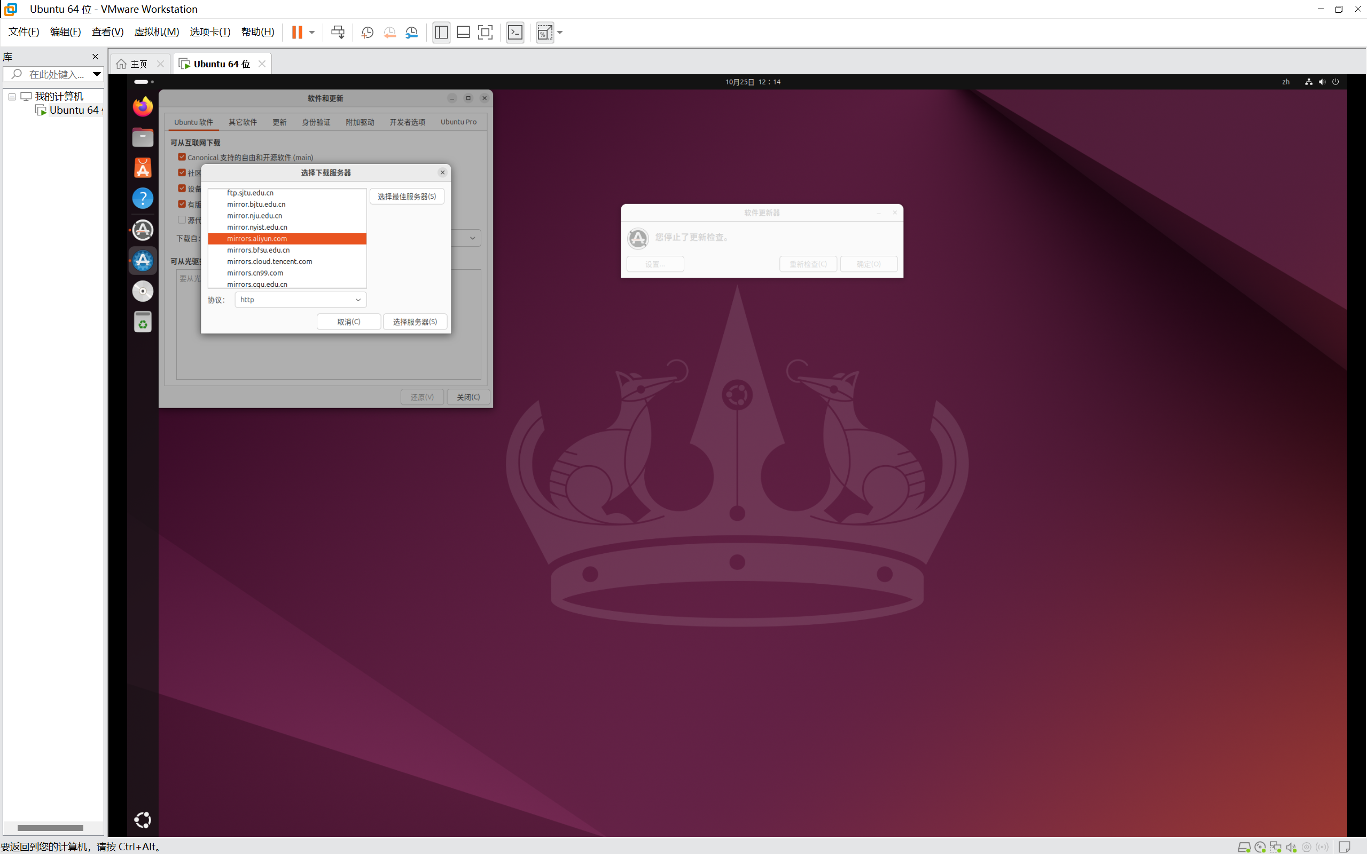The width and height of the screenshot is (1367, 854).
Task: Open the library search dropdown arrow
Action: point(97,74)
